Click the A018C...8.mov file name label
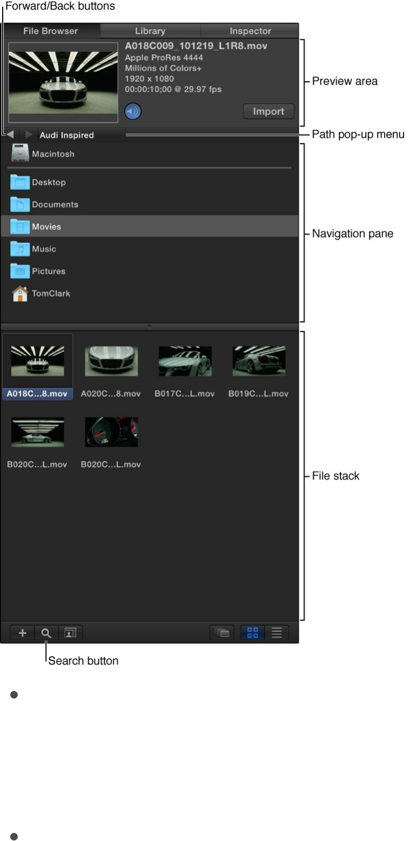 [37, 394]
